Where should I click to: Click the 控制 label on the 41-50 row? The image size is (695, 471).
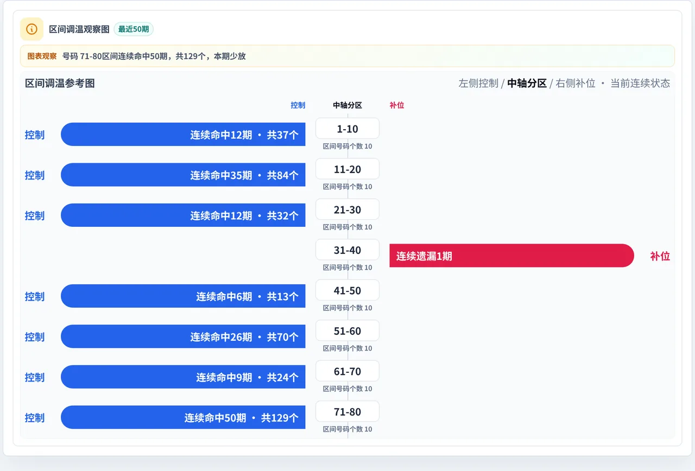click(35, 296)
